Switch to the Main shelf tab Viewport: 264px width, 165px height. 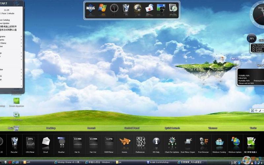(x=11, y=128)
